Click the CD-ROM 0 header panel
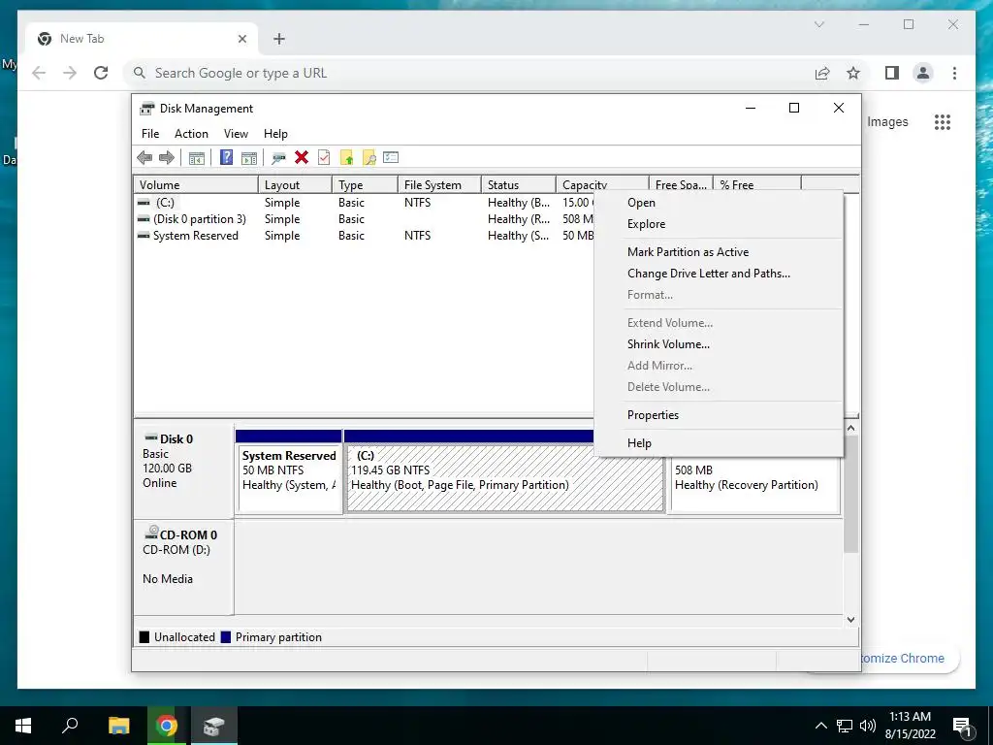Viewport: 993px width, 745px height. (x=183, y=567)
